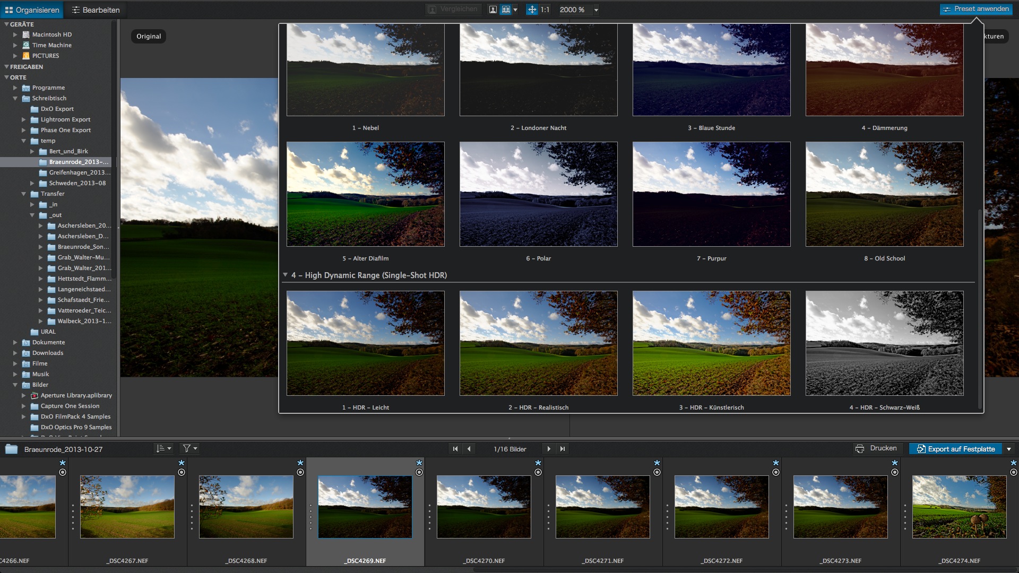The width and height of the screenshot is (1019, 573).
Task: Open the Export auf Festplatte dropdown arrow
Action: [x=1009, y=449]
